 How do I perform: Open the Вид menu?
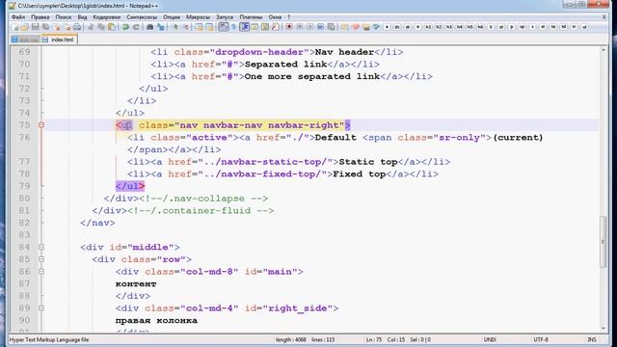[x=82, y=17]
